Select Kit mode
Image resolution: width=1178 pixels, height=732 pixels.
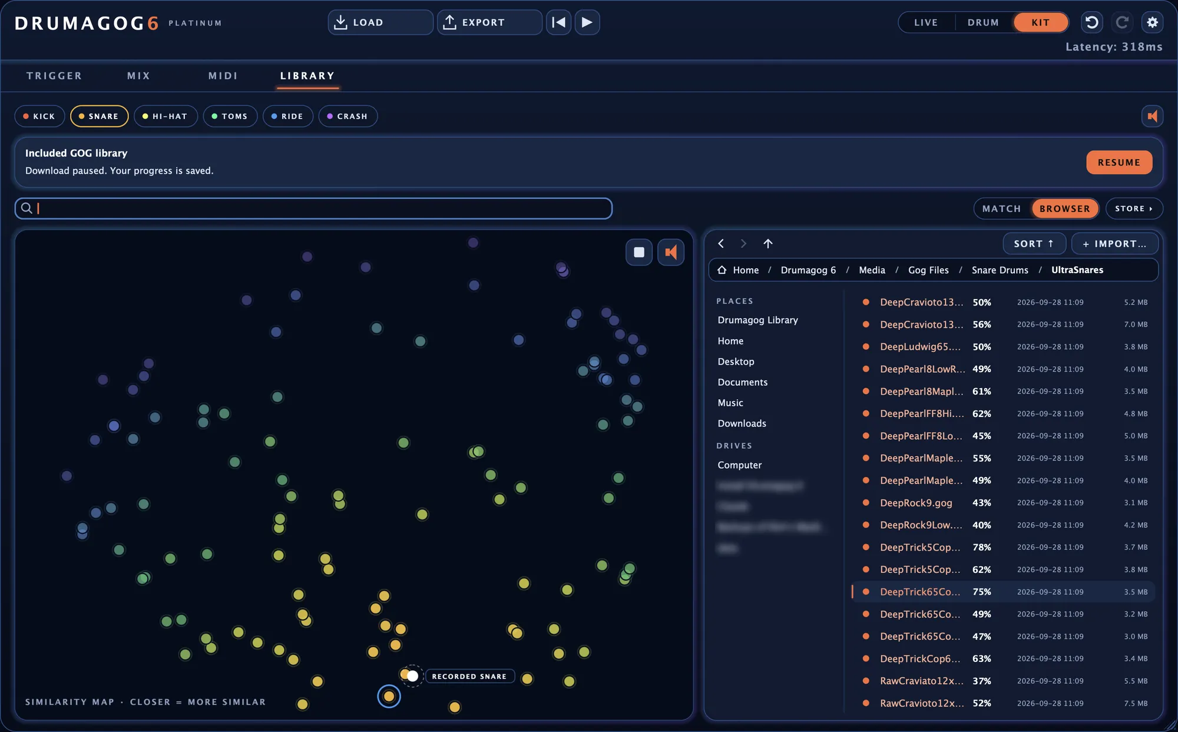tap(1041, 22)
